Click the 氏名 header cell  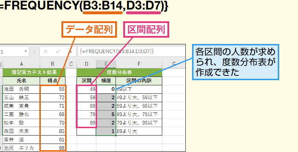point(21,81)
